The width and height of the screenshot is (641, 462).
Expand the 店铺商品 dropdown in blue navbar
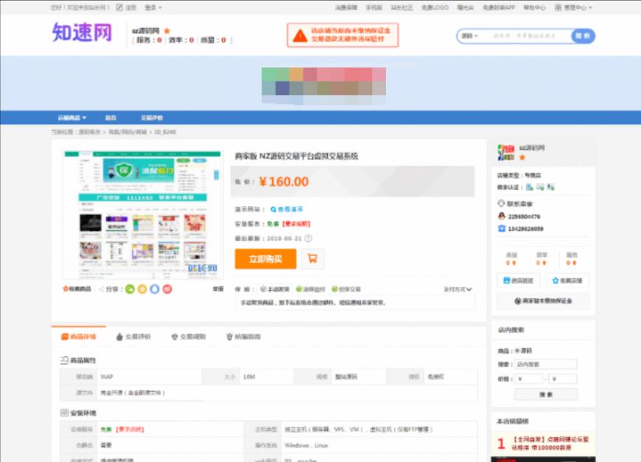click(72, 118)
